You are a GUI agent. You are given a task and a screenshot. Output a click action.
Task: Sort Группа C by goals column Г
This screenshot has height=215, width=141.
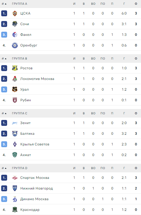[124, 113]
